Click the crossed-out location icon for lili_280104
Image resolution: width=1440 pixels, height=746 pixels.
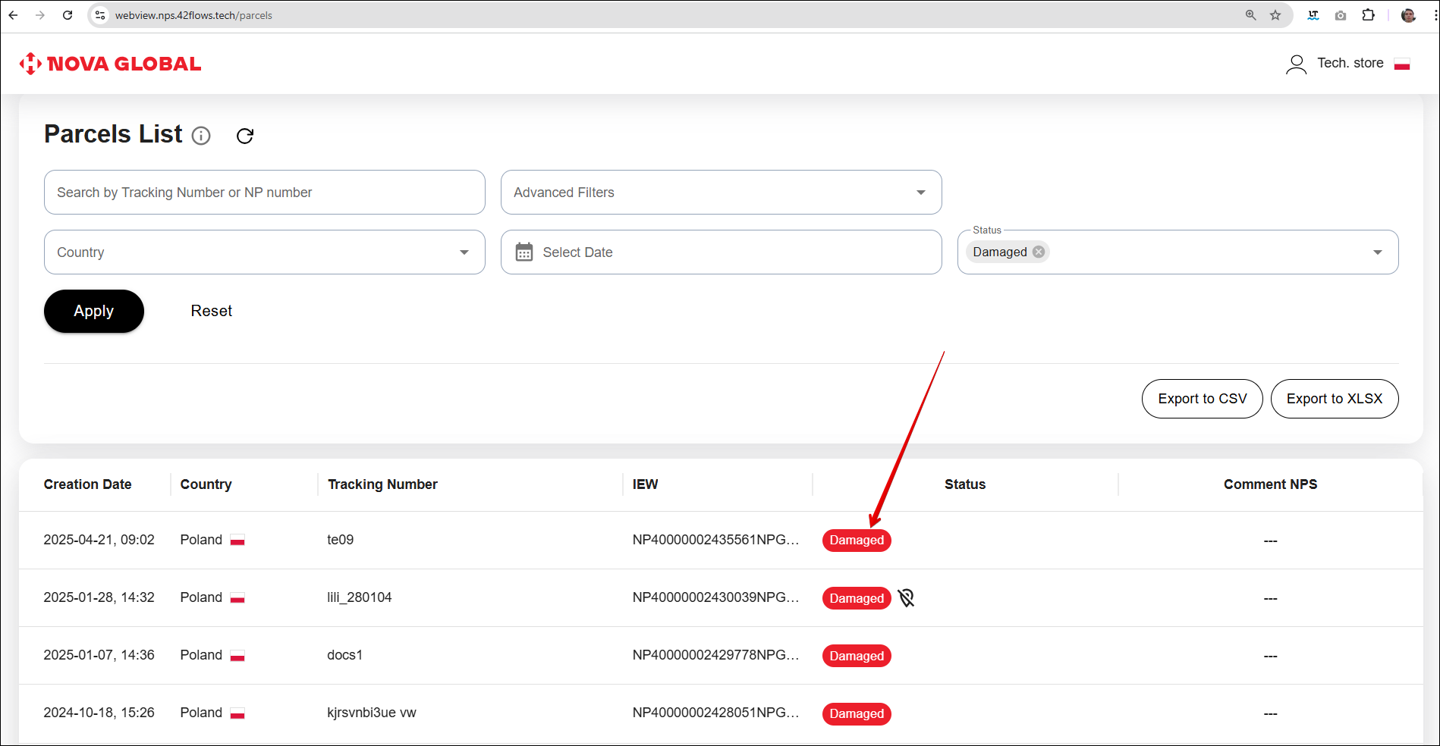point(906,598)
